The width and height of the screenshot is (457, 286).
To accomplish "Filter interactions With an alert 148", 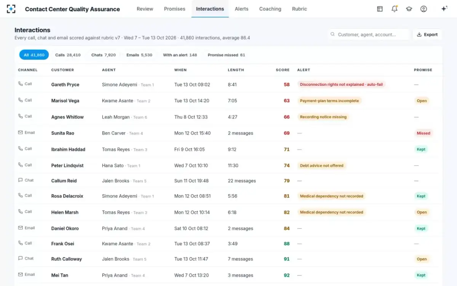I will pos(180,55).
